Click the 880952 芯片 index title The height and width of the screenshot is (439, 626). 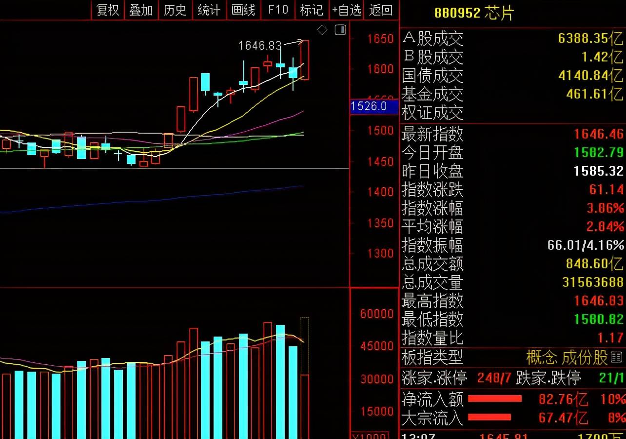(x=474, y=13)
